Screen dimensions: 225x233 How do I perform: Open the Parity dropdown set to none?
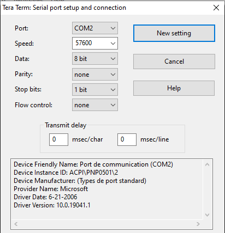(95, 74)
